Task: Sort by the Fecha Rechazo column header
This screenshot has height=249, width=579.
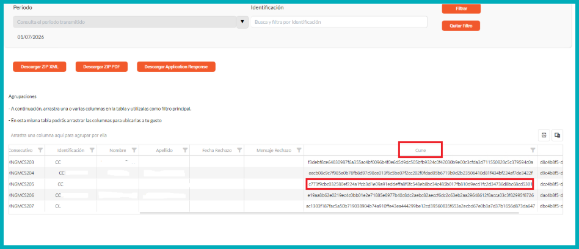Action: (217, 151)
